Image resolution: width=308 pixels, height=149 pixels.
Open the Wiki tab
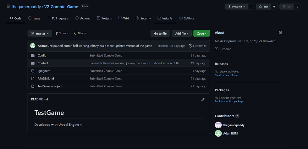(x=124, y=18)
